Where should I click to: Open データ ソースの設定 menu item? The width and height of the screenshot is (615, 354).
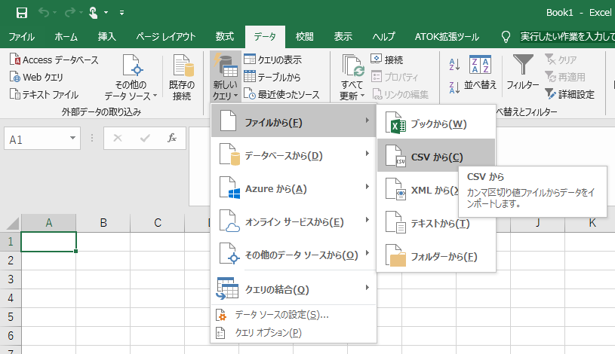click(294, 314)
